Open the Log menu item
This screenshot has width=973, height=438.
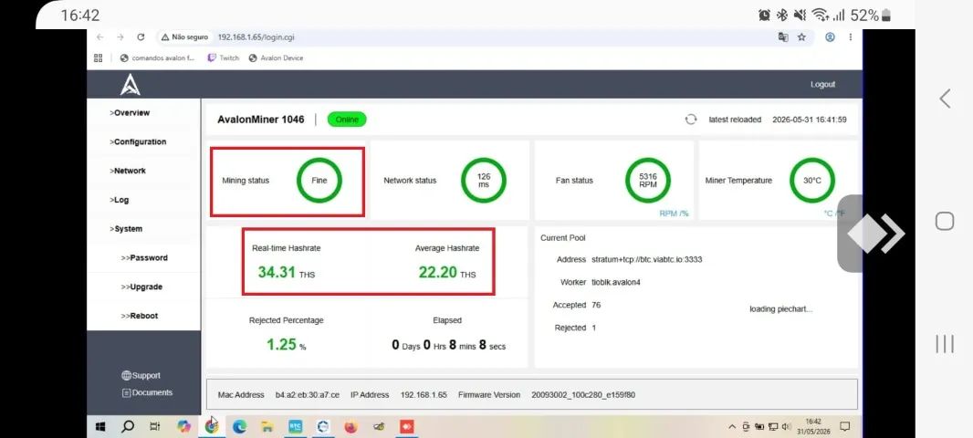(x=120, y=200)
